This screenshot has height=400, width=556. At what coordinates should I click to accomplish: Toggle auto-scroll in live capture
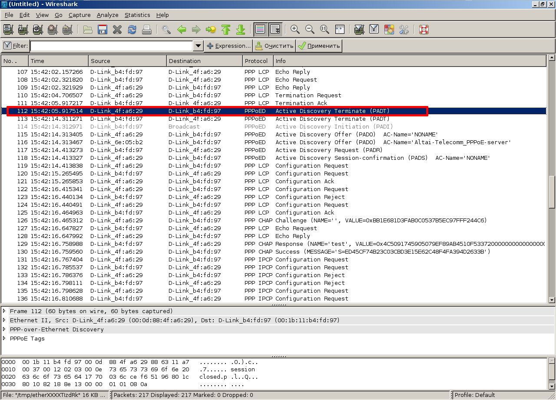click(275, 30)
